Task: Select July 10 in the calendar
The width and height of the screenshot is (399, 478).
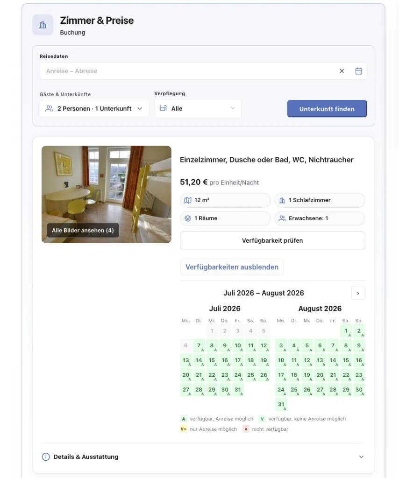Action: (238, 346)
